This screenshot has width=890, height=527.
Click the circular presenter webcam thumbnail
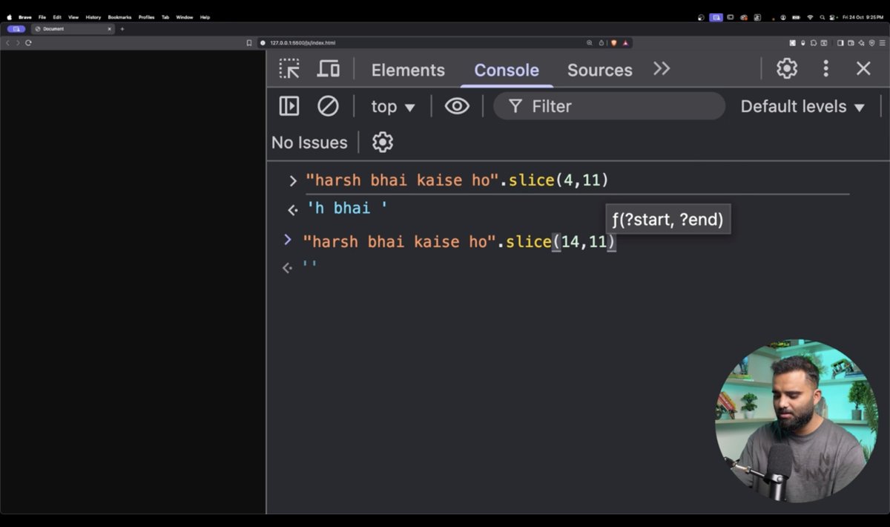click(x=796, y=422)
